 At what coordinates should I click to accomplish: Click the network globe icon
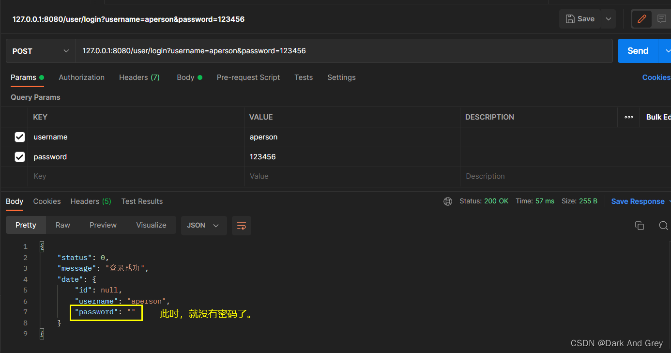click(x=448, y=201)
